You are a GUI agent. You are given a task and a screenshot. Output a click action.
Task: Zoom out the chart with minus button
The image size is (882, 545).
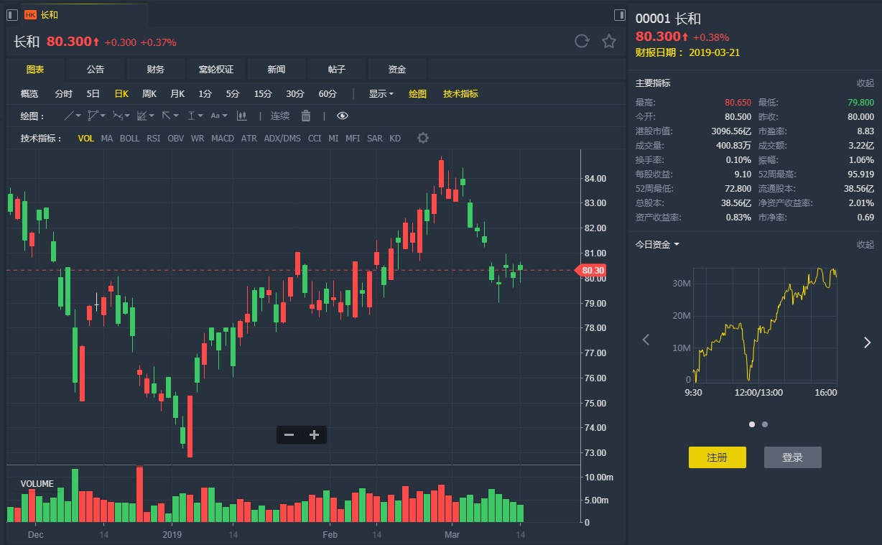(289, 434)
